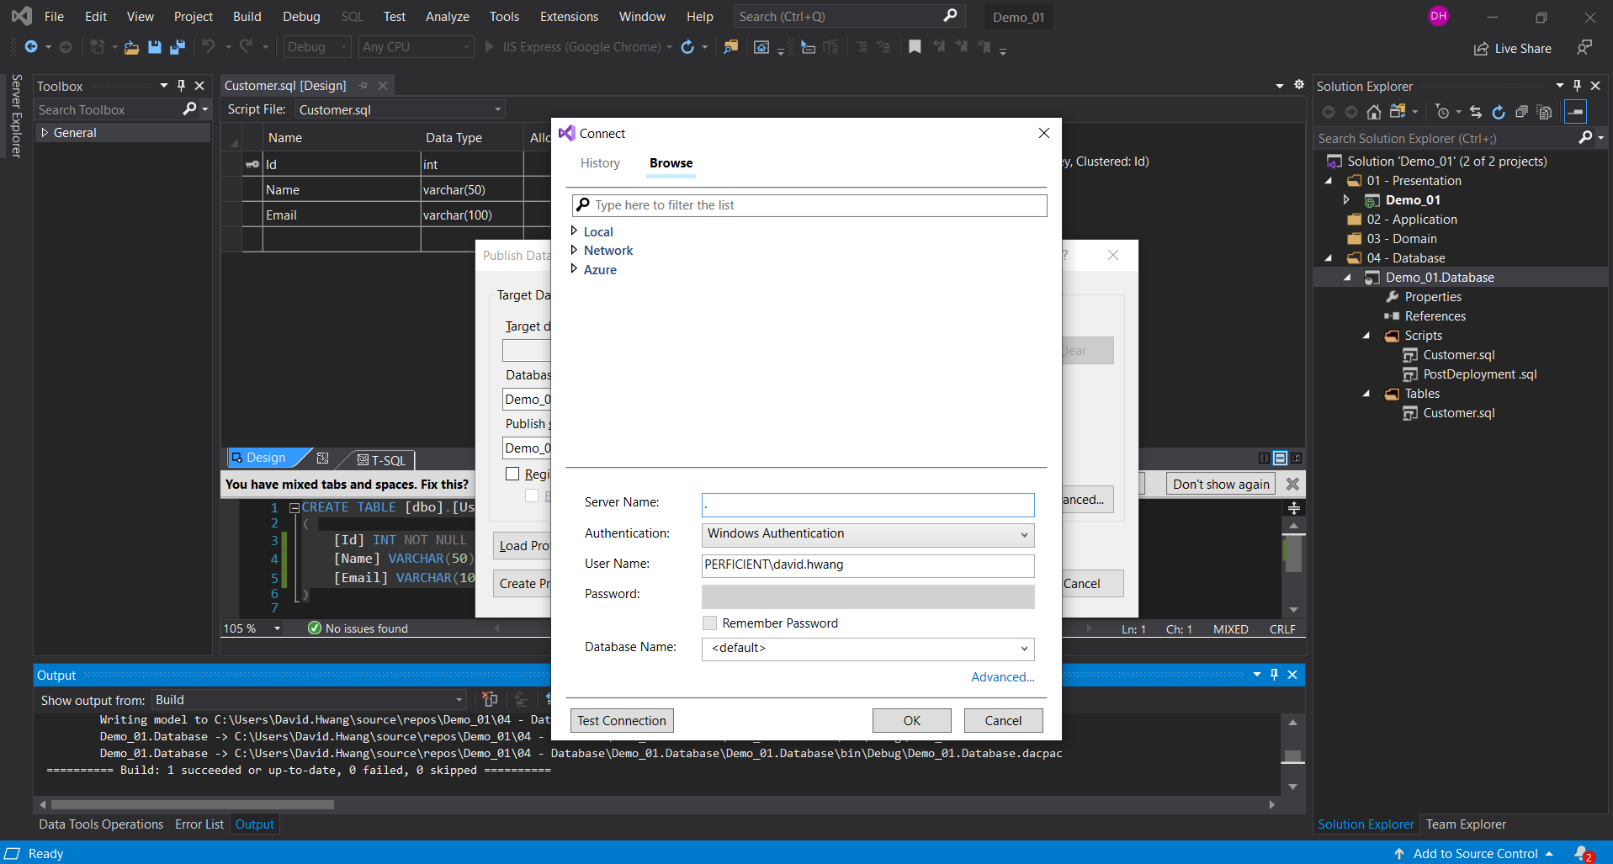Start debugging with IIS Express

[488, 46]
